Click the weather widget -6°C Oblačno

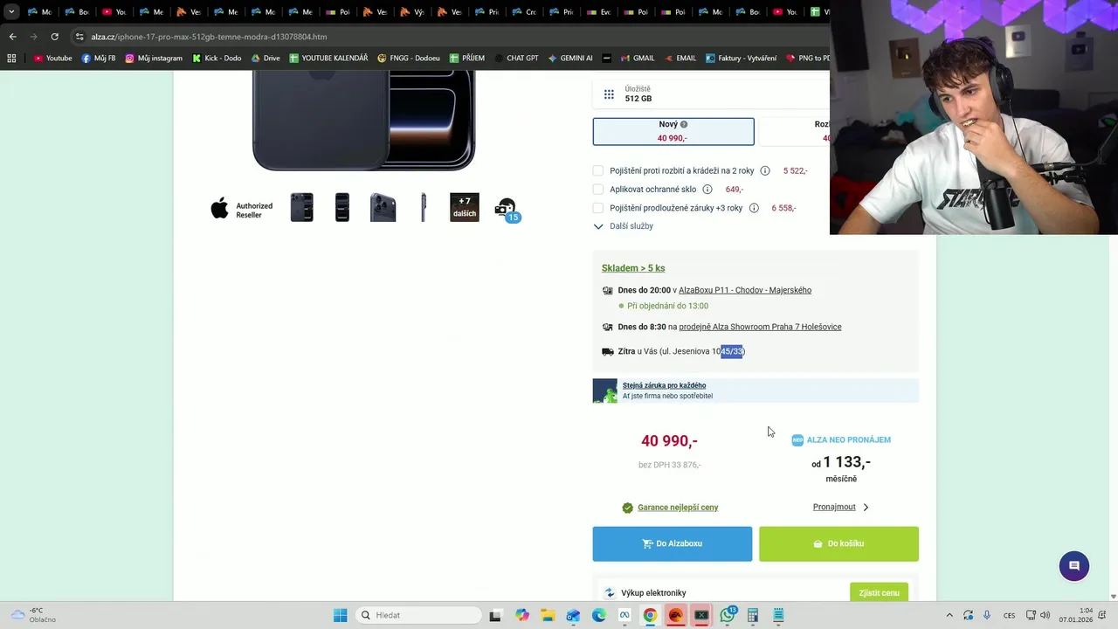coord(32,615)
